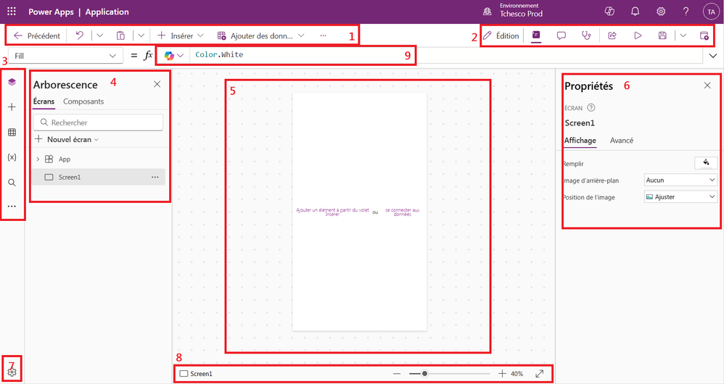The height and width of the screenshot is (384, 724).
Task: Open the toolbar overflow ellipsis
Action: [324, 36]
